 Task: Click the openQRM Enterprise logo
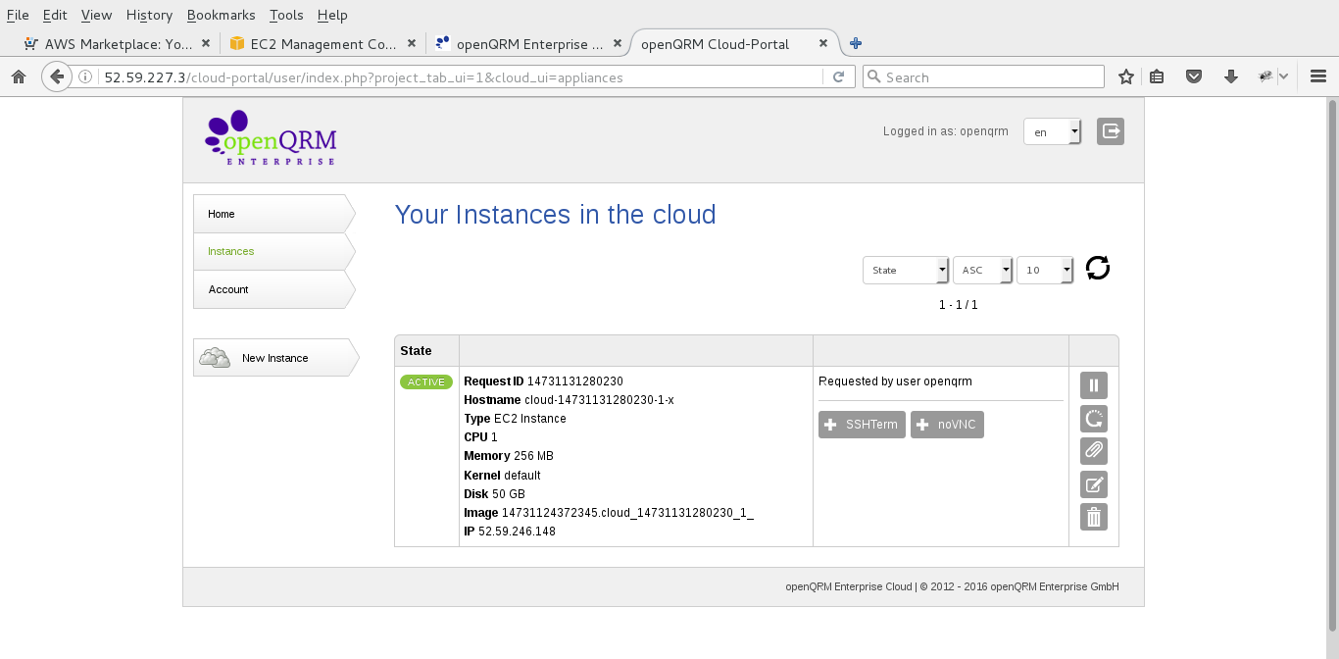pos(272,138)
